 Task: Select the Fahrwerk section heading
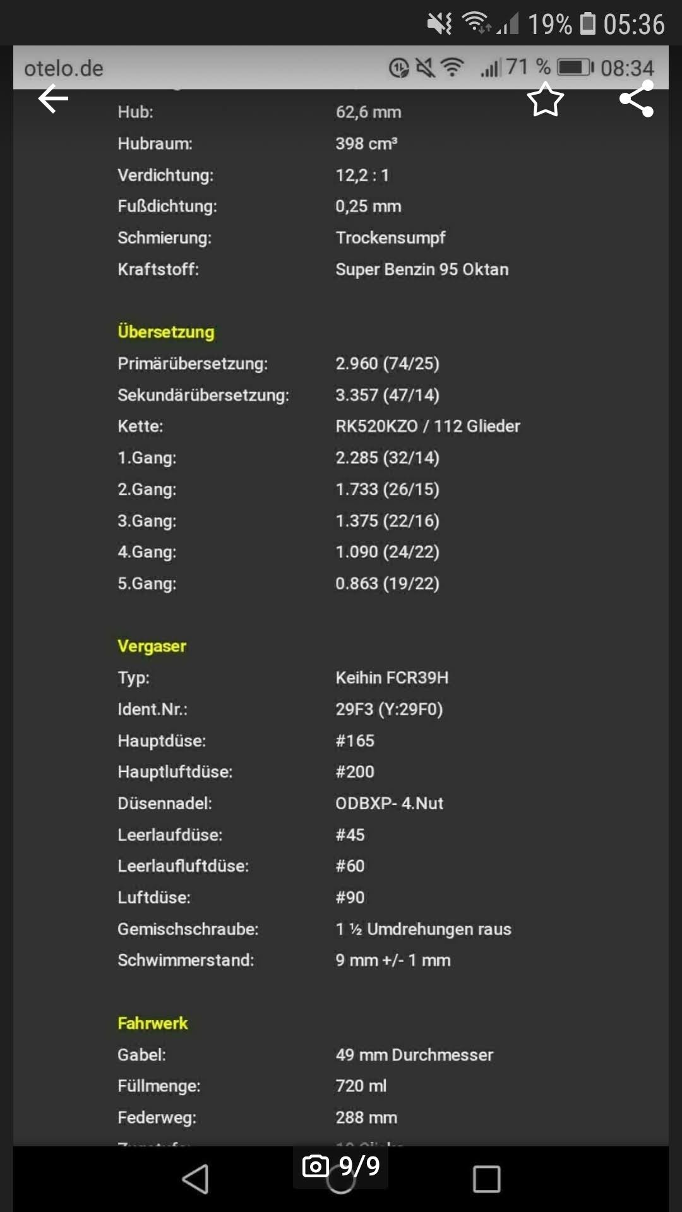click(x=153, y=1023)
